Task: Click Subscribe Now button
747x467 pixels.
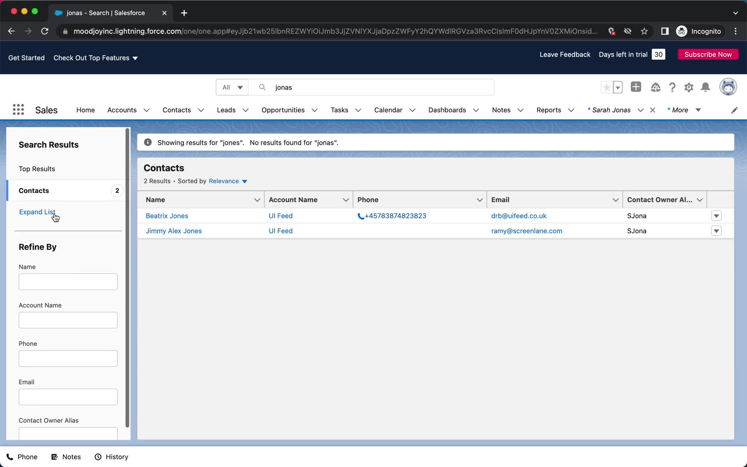Action: click(708, 54)
